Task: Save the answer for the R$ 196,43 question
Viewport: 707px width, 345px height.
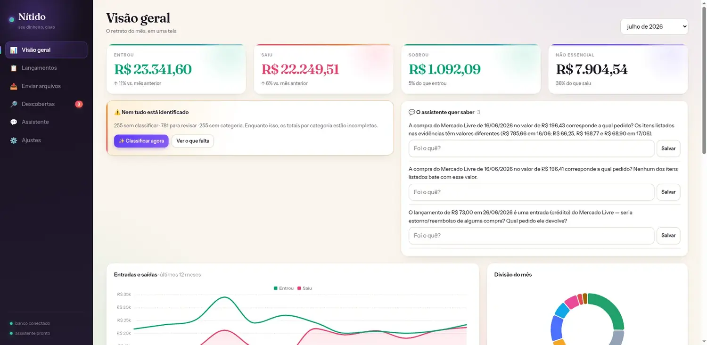Action: pyautogui.click(x=668, y=148)
